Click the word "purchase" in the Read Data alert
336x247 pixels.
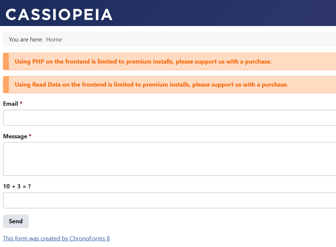(x=274, y=85)
